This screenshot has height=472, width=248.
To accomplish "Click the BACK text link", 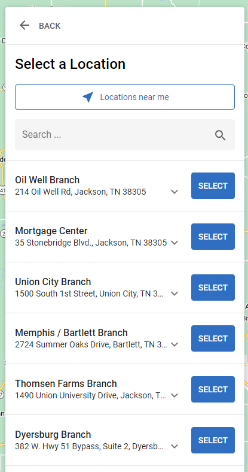I will 50,26.
